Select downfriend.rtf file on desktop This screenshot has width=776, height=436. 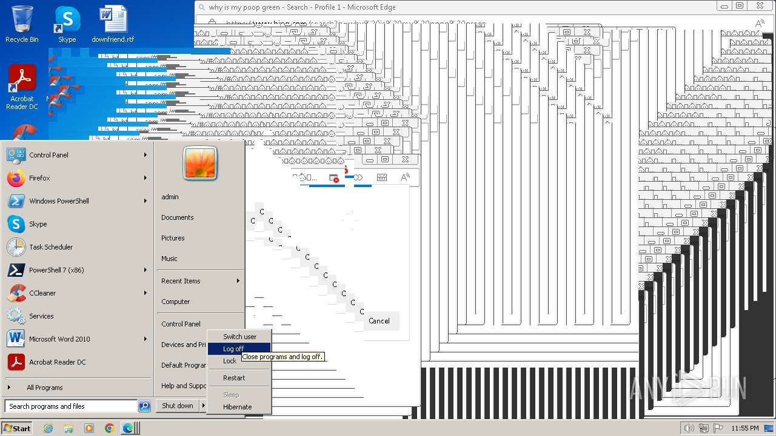(x=113, y=24)
